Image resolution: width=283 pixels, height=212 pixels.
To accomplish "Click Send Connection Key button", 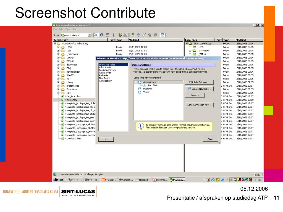I will [x=199, y=105].
